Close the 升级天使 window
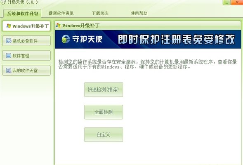 click(x=237, y=2)
